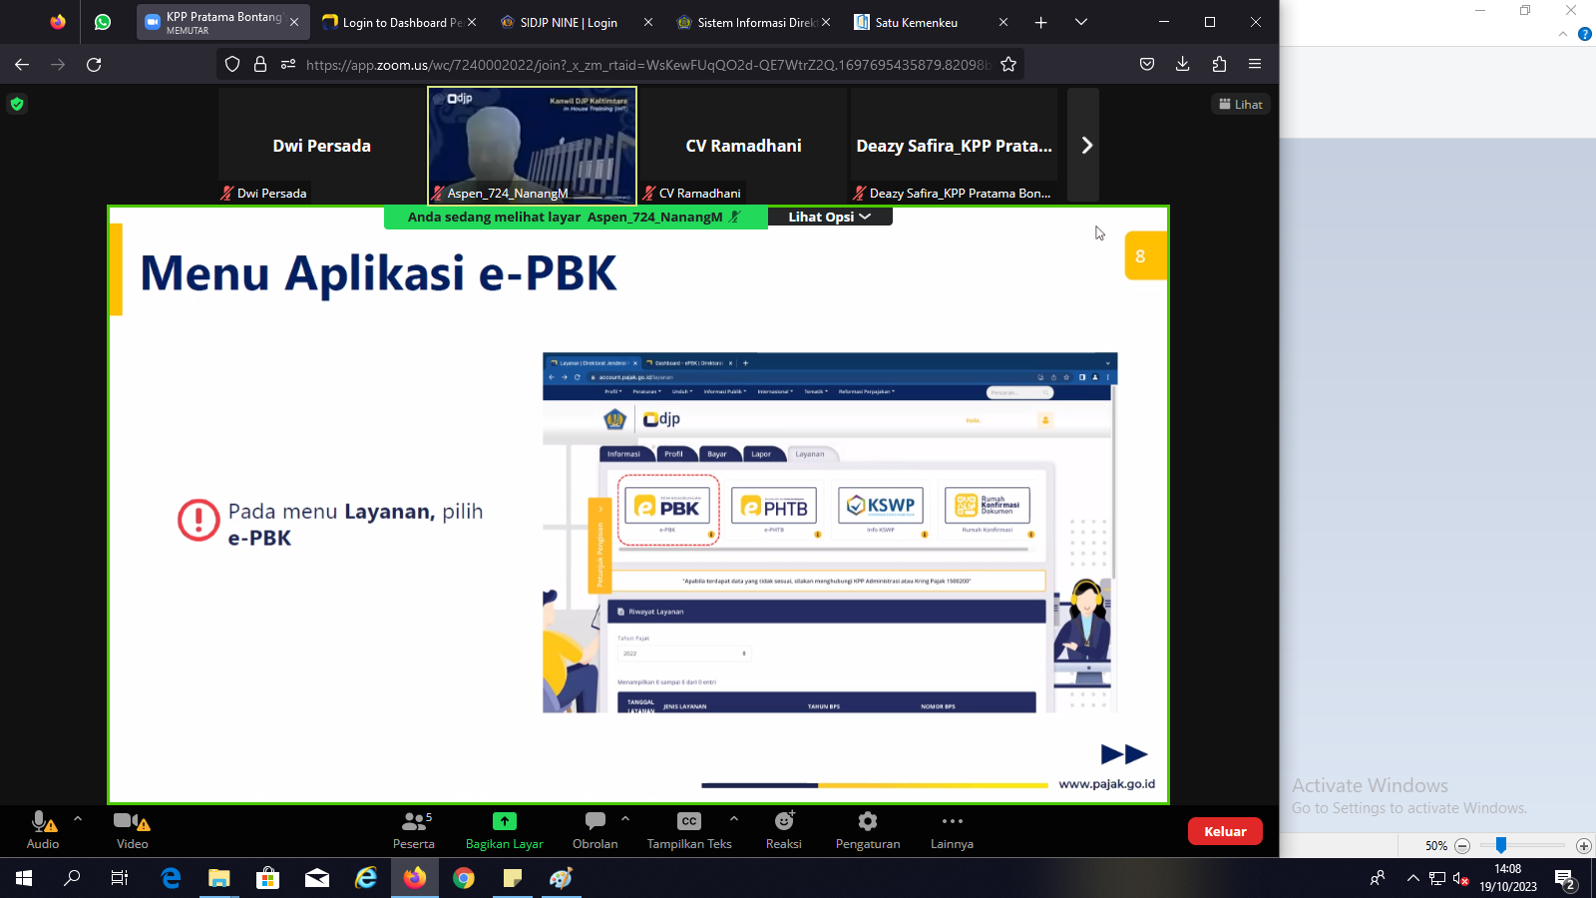Click the Lihat view layout button

point(1240,104)
